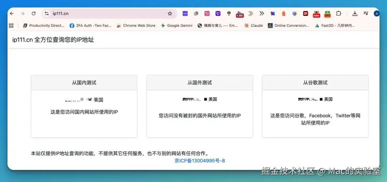Open the extension with red new badge

tap(316, 14)
